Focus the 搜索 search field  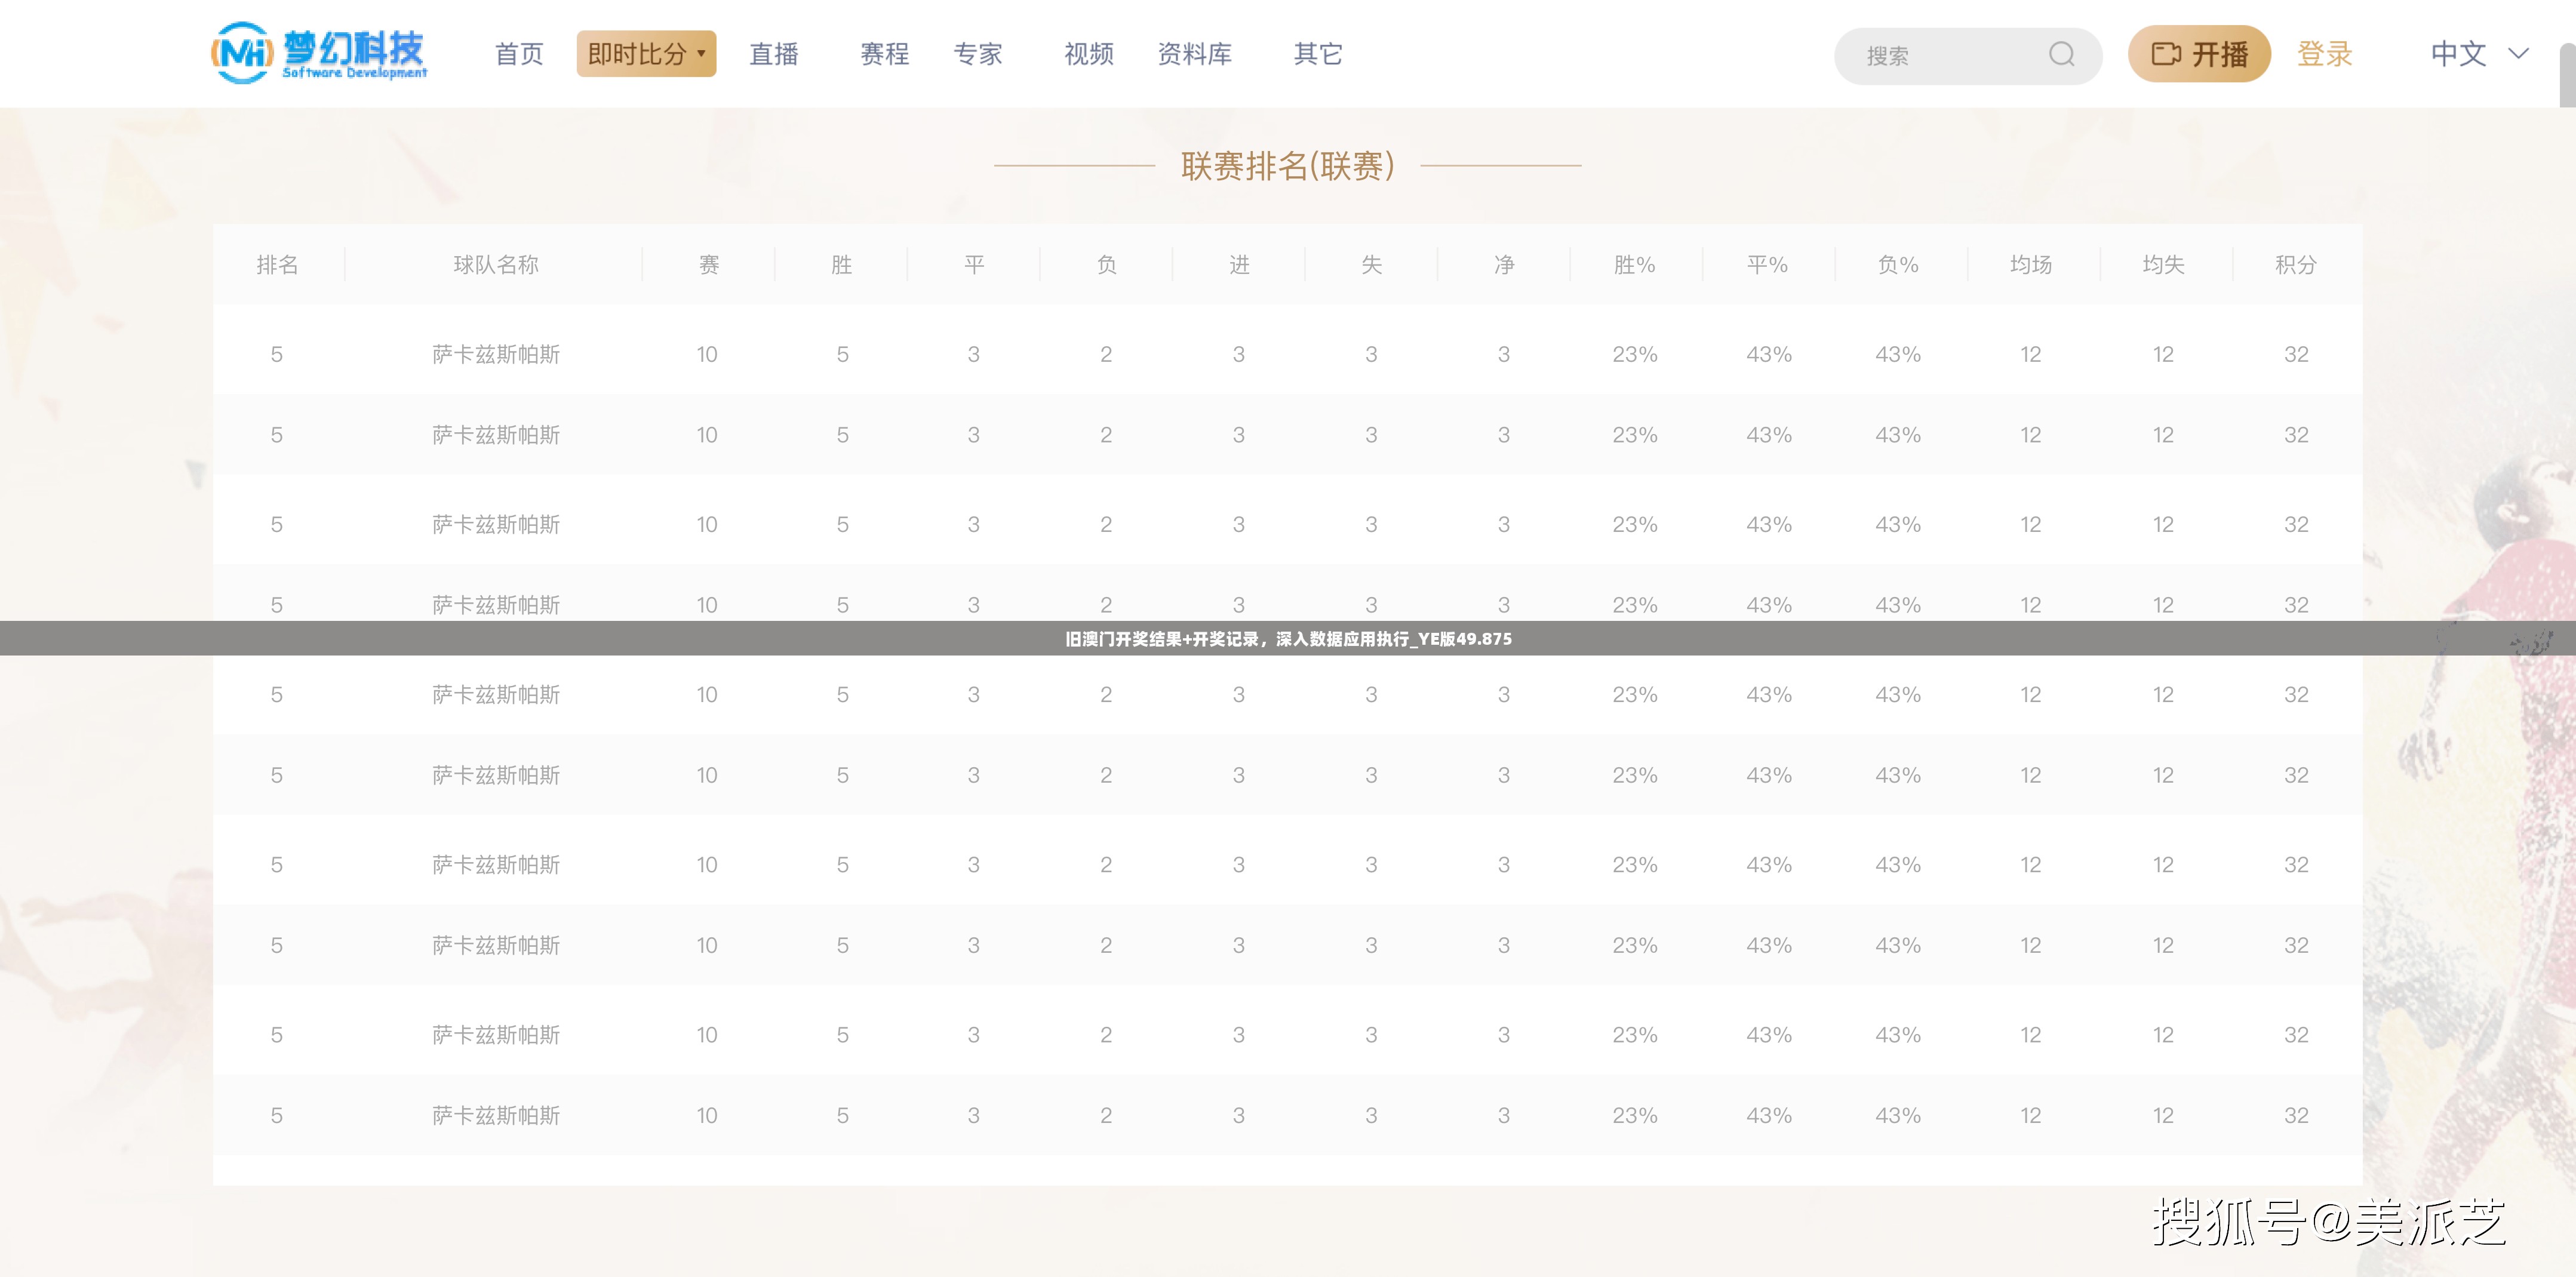click(1967, 55)
